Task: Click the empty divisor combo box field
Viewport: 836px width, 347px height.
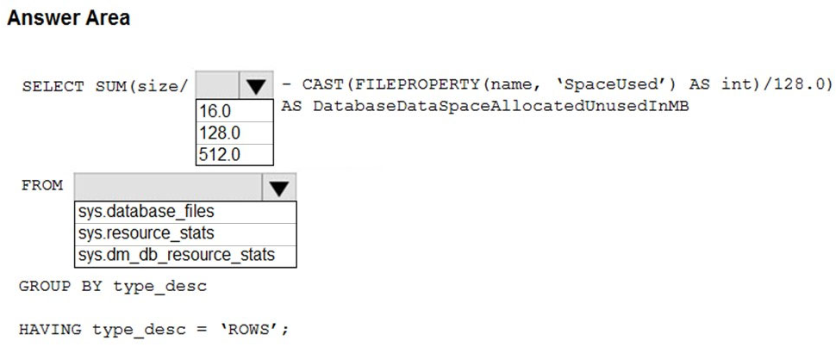Action: click(x=218, y=85)
